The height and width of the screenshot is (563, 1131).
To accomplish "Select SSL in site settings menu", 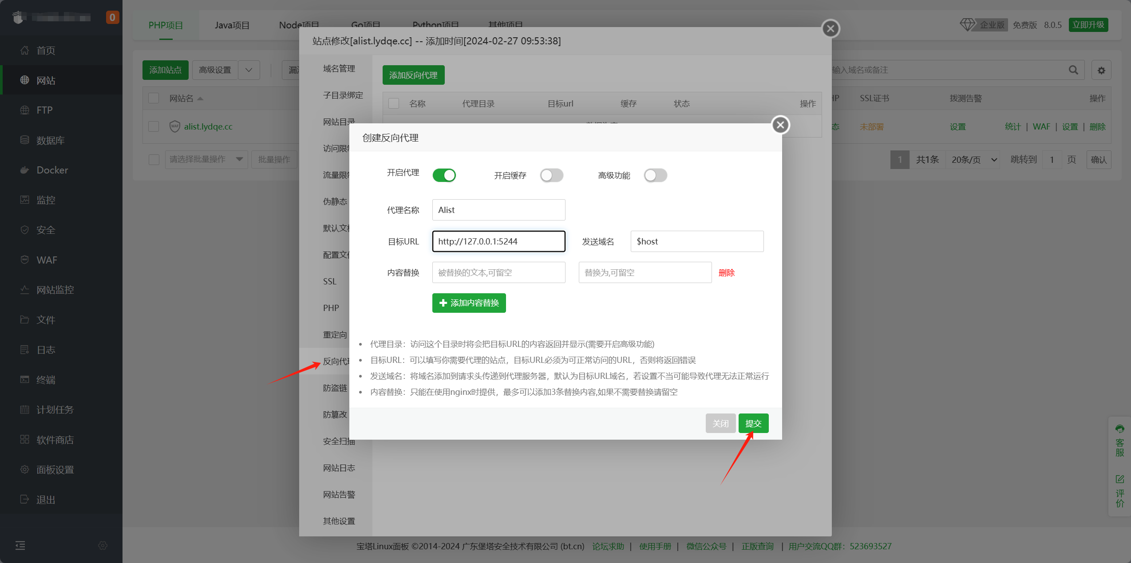I will [x=330, y=281].
